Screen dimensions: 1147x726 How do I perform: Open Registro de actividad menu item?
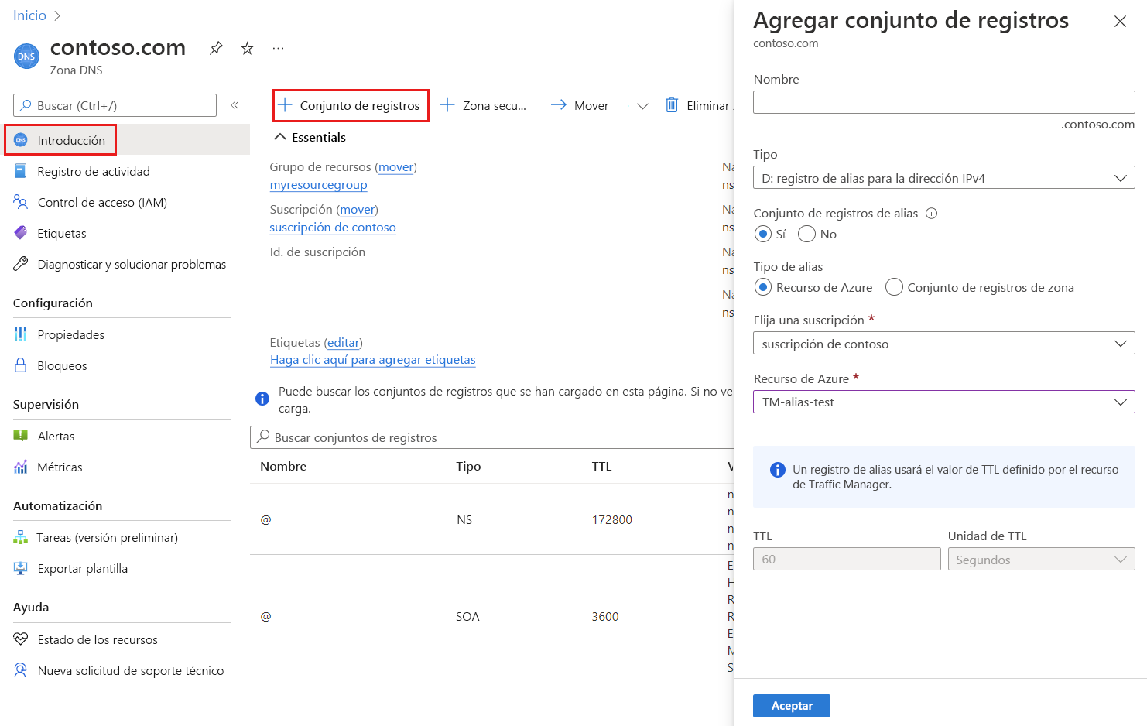[x=93, y=171]
